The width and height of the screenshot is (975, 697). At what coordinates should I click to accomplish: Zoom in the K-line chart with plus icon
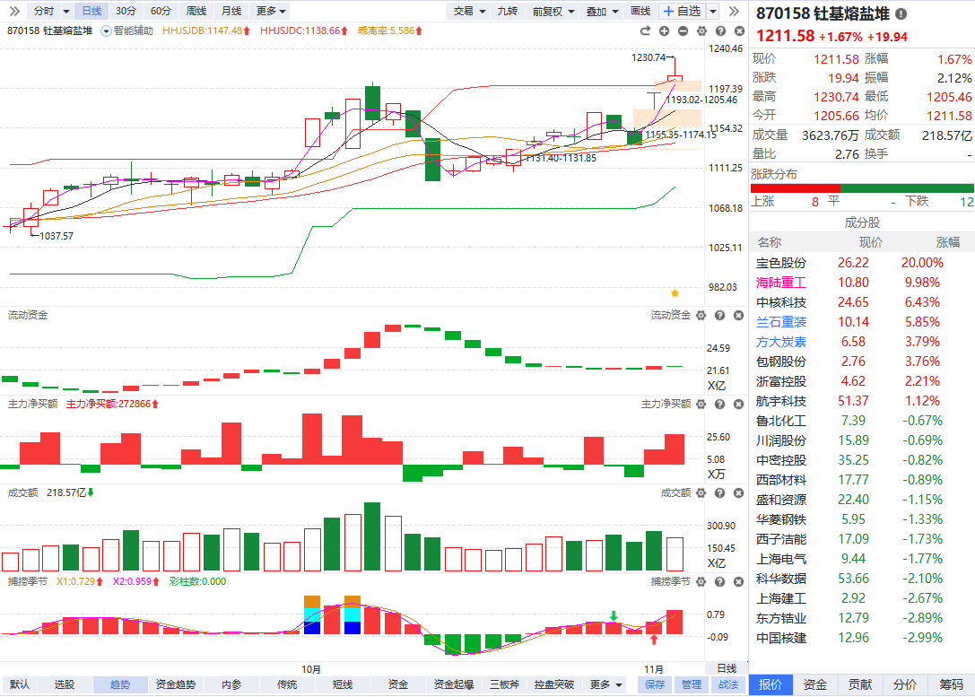pyautogui.click(x=665, y=30)
